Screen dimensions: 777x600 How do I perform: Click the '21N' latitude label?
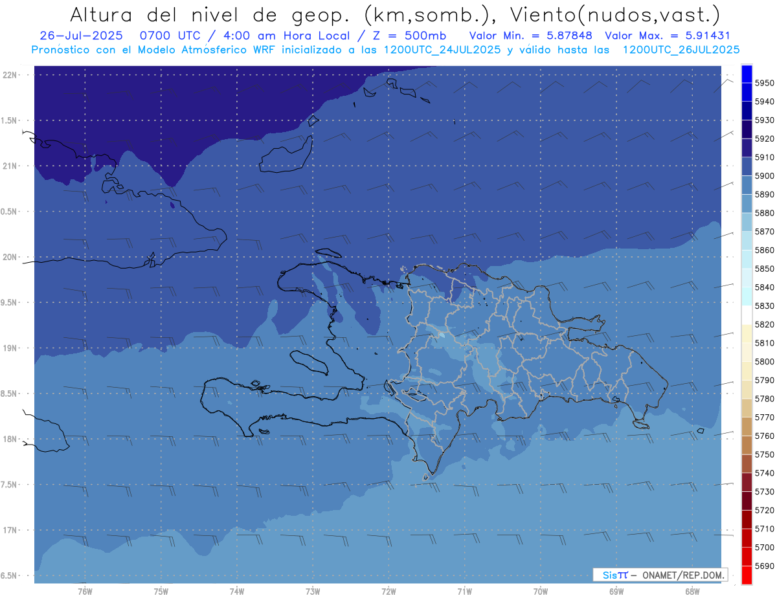10,166
